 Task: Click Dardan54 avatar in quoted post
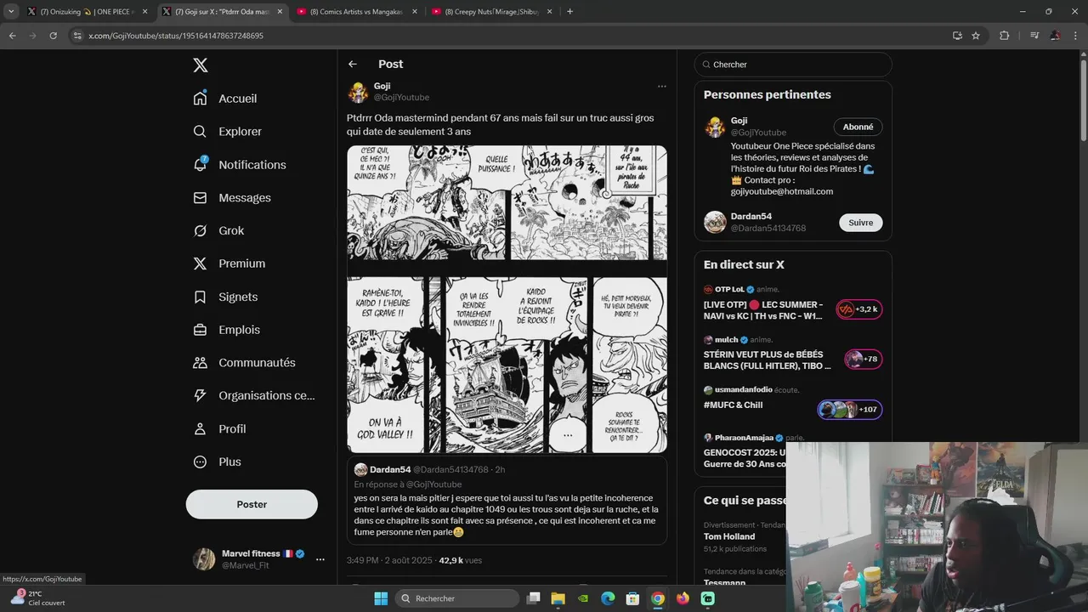coord(360,470)
